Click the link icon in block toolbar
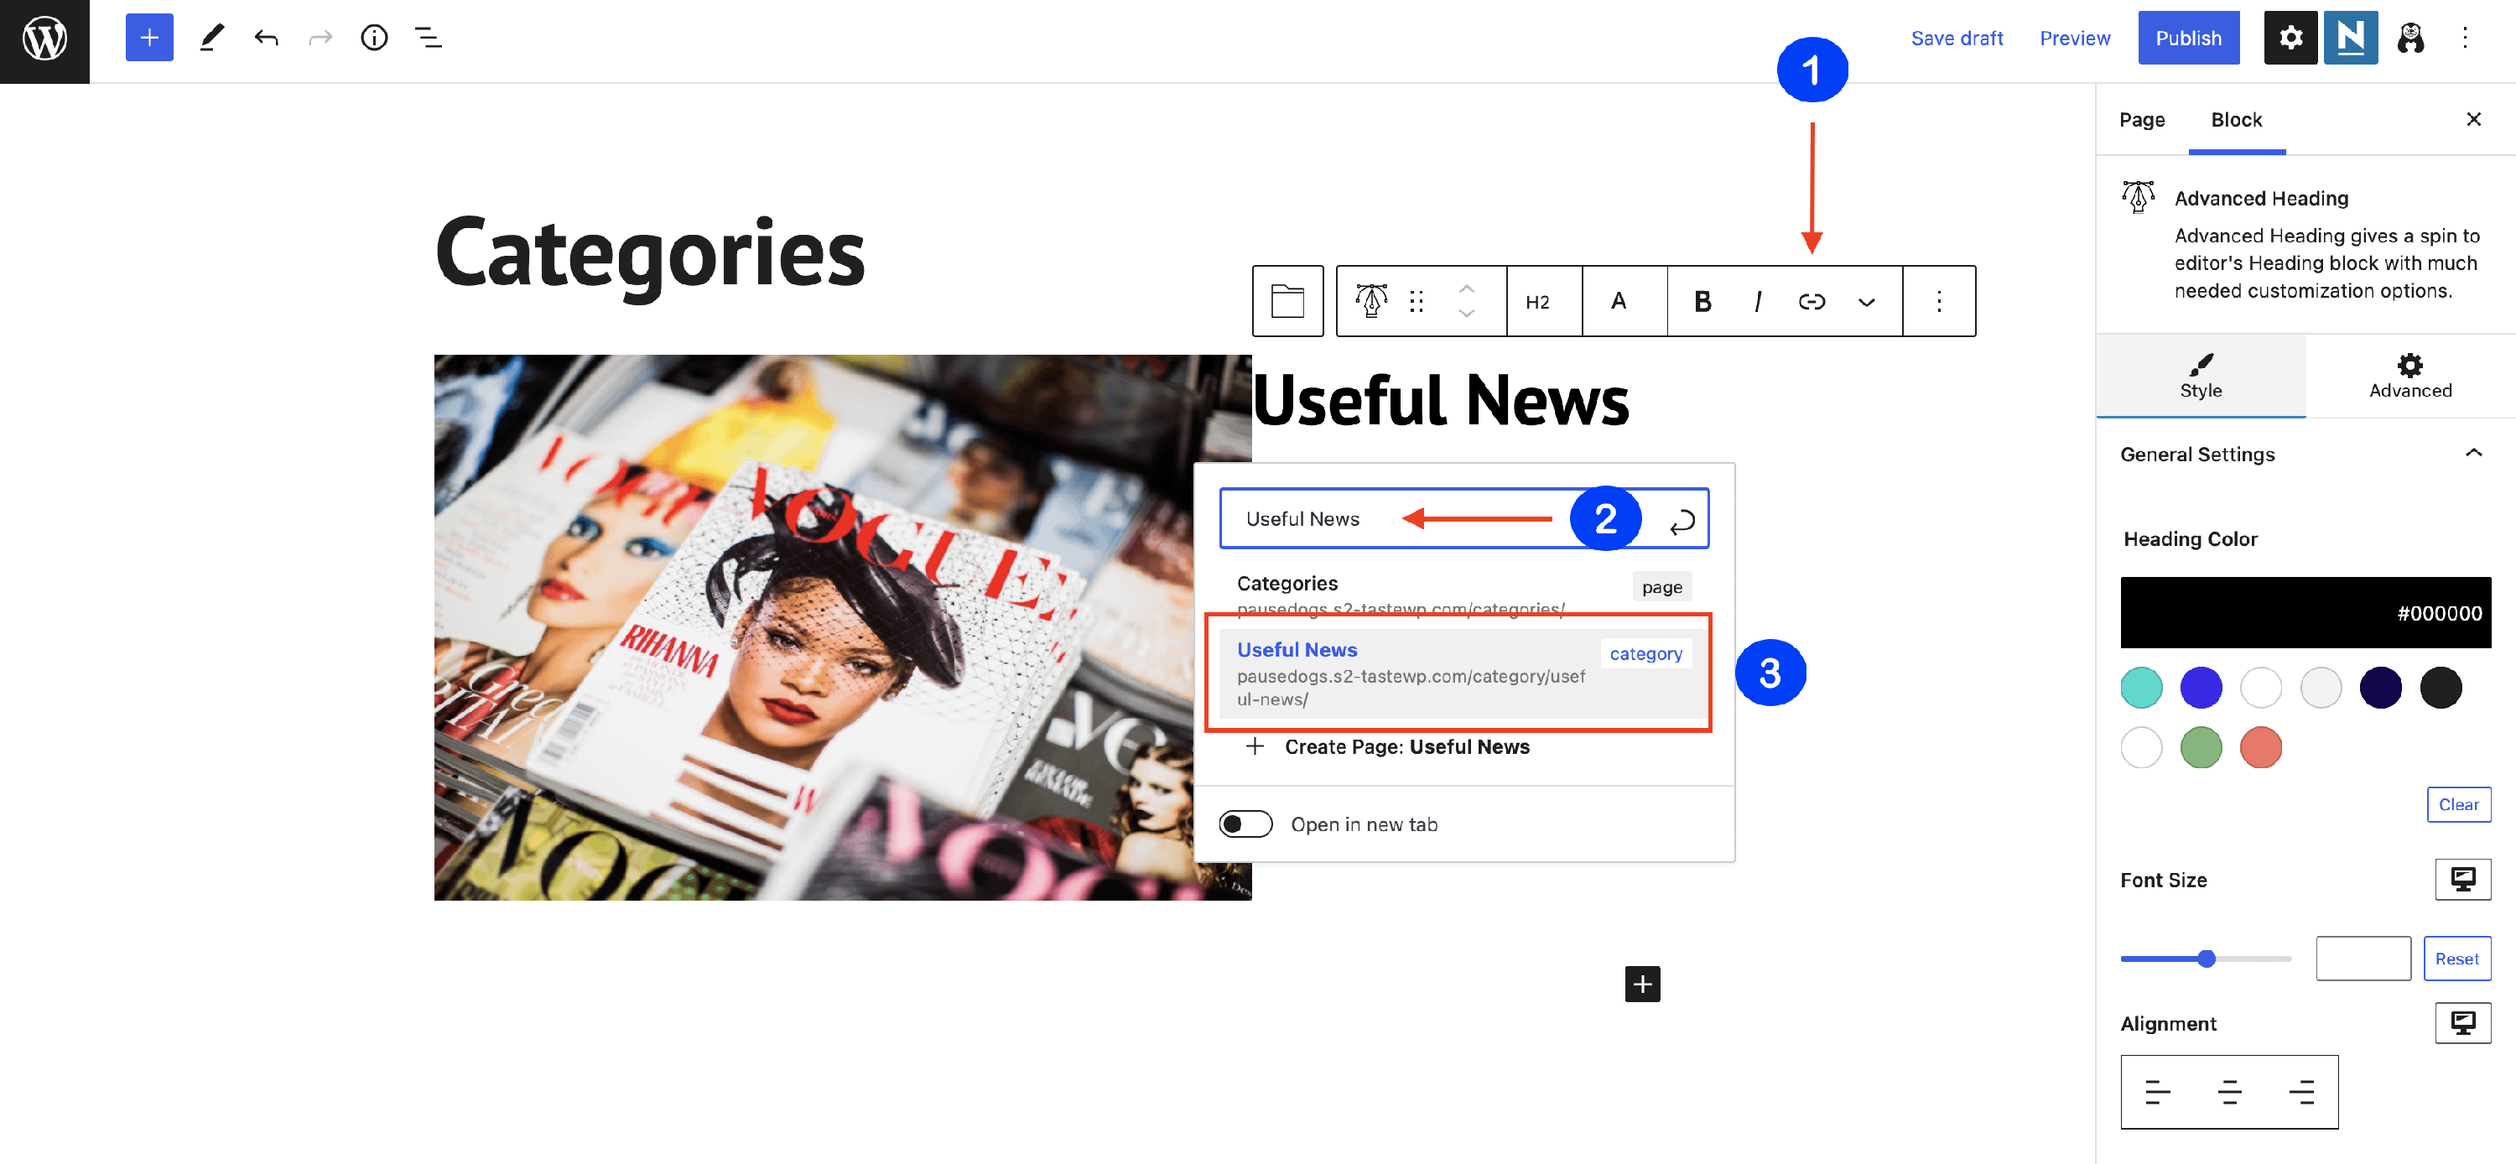Viewport: 2516px width, 1164px height. point(1811,302)
